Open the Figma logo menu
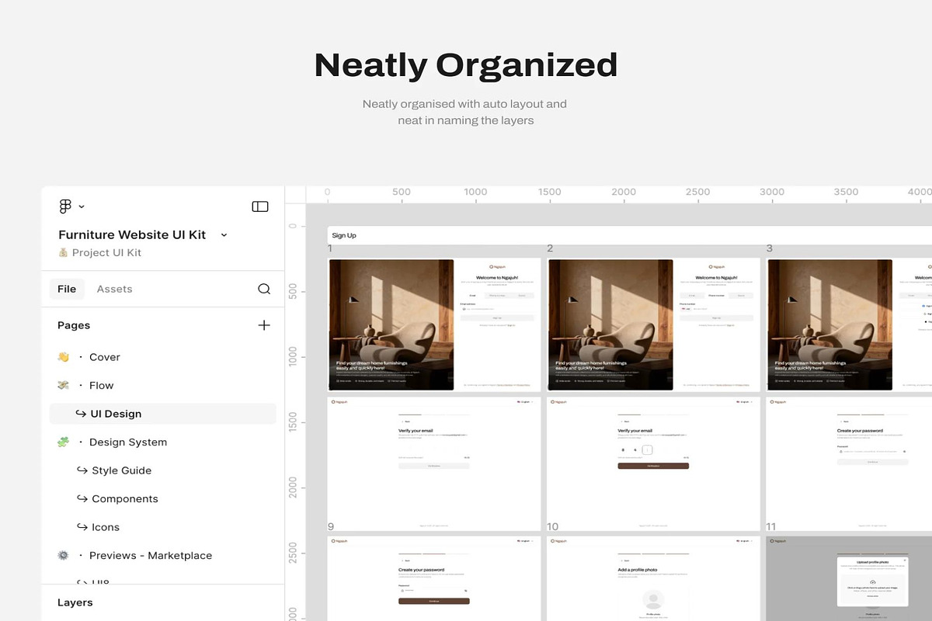 coord(65,206)
